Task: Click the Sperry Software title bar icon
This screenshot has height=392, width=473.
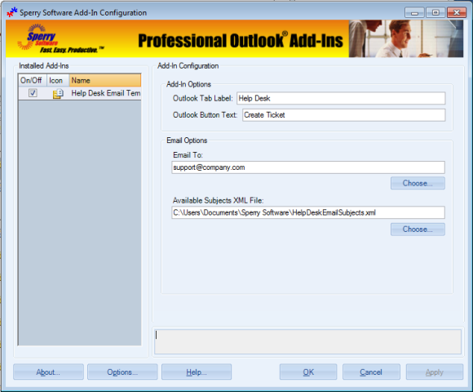Action: click(12, 12)
